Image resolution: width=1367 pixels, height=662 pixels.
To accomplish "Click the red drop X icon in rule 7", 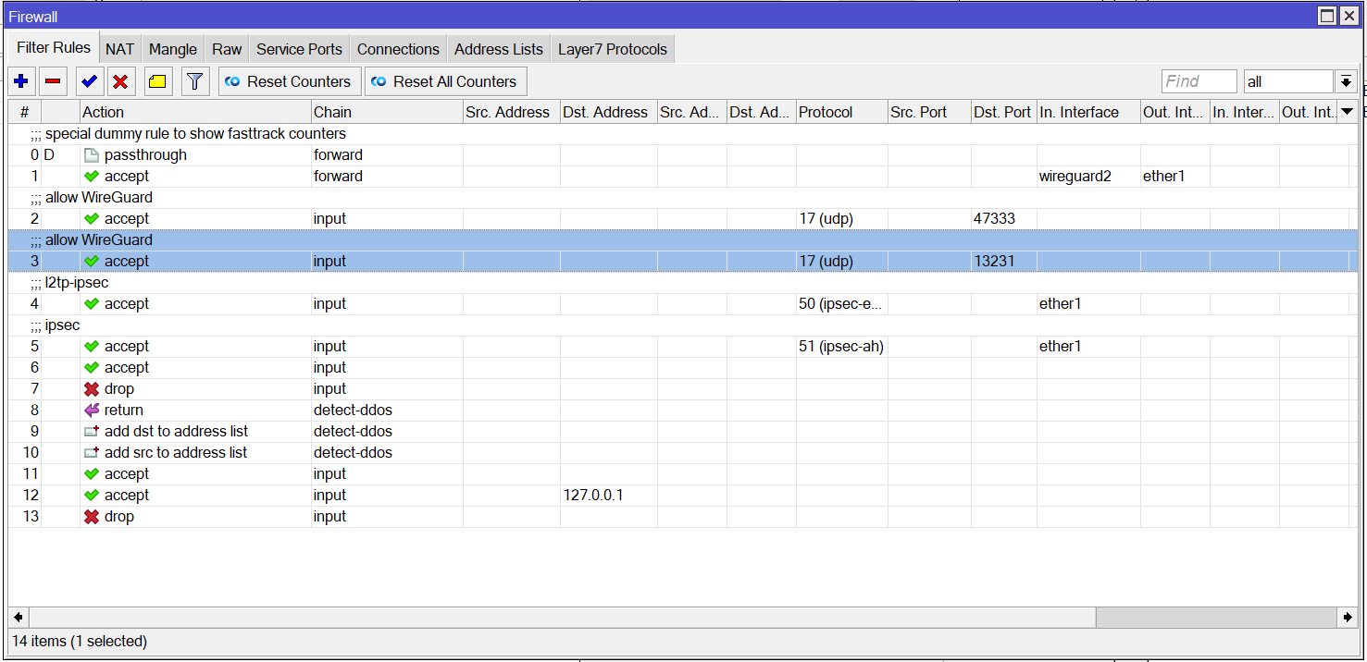I will point(92,389).
